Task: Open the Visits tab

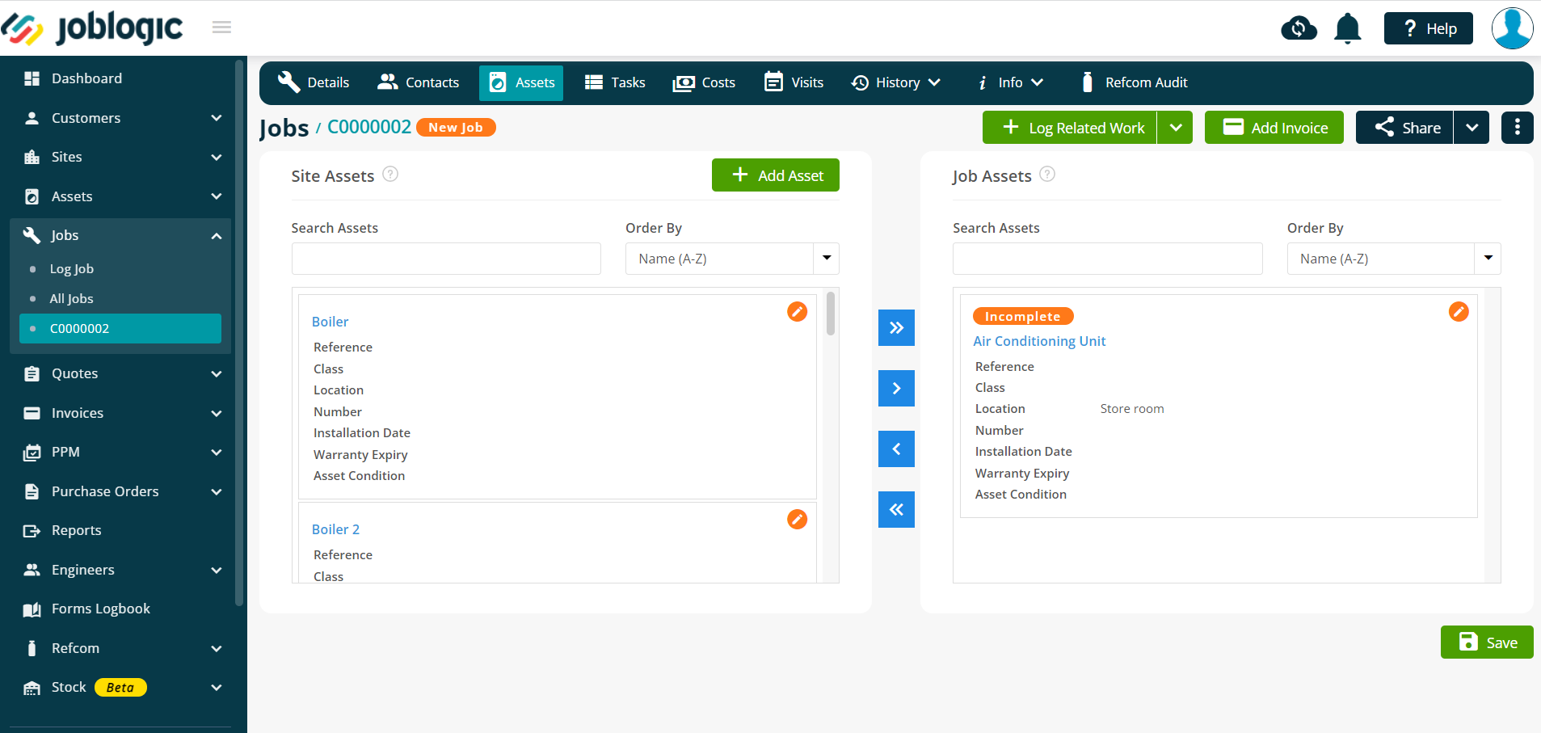Action: (794, 82)
